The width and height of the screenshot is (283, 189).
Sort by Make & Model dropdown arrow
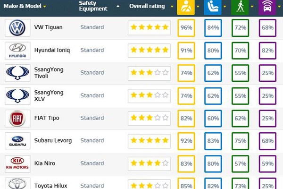pyautogui.click(x=45, y=7)
